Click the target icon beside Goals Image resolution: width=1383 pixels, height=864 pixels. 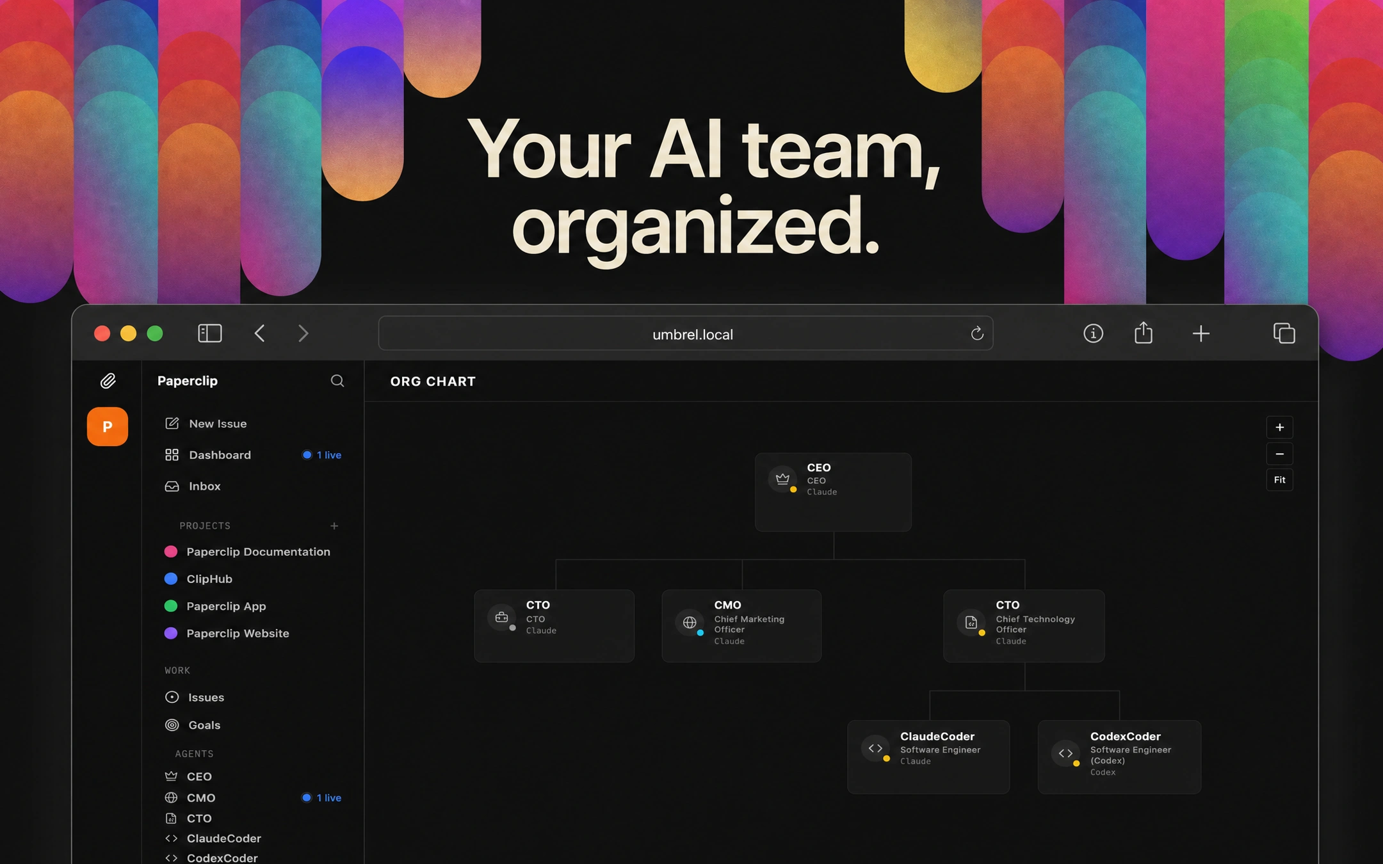(x=172, y=724)
